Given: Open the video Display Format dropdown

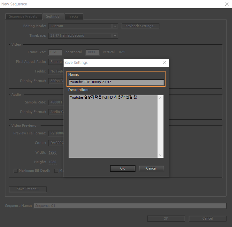Looking at the screenshot, I should pyautogui.click(x=56, y=81).
